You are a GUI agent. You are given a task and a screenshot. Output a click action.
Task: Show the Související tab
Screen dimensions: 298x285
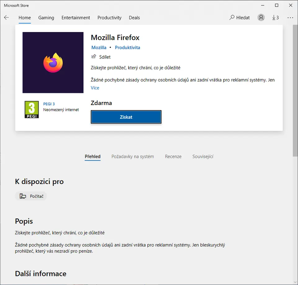click(203, 157)
